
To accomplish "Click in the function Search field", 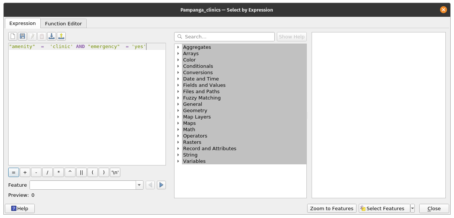I will pyautogui.click(x=228, y=37).
